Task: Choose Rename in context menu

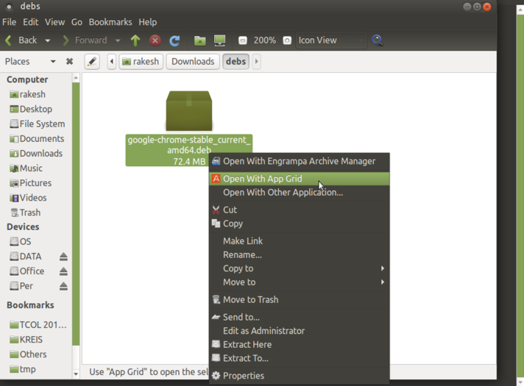Action: 299,255
